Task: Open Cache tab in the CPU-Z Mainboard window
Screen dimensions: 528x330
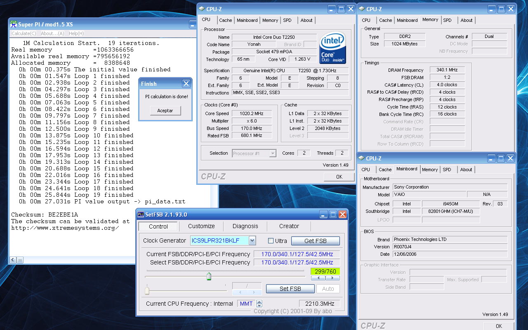Action: pyautogui.click(x=385, y=170)
